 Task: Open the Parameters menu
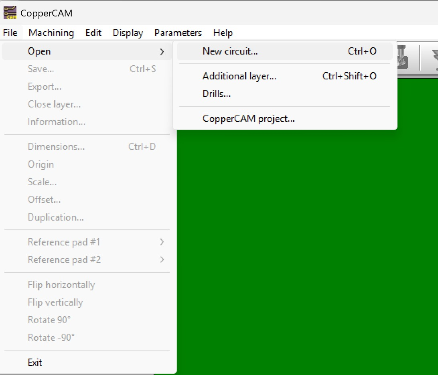178,33
